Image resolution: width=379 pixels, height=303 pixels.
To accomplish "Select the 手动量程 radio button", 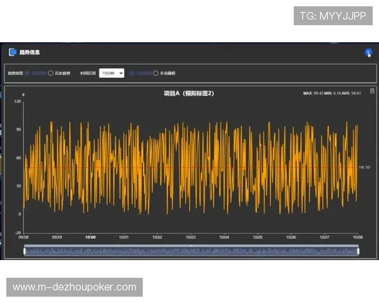I will tap(155, 73).
